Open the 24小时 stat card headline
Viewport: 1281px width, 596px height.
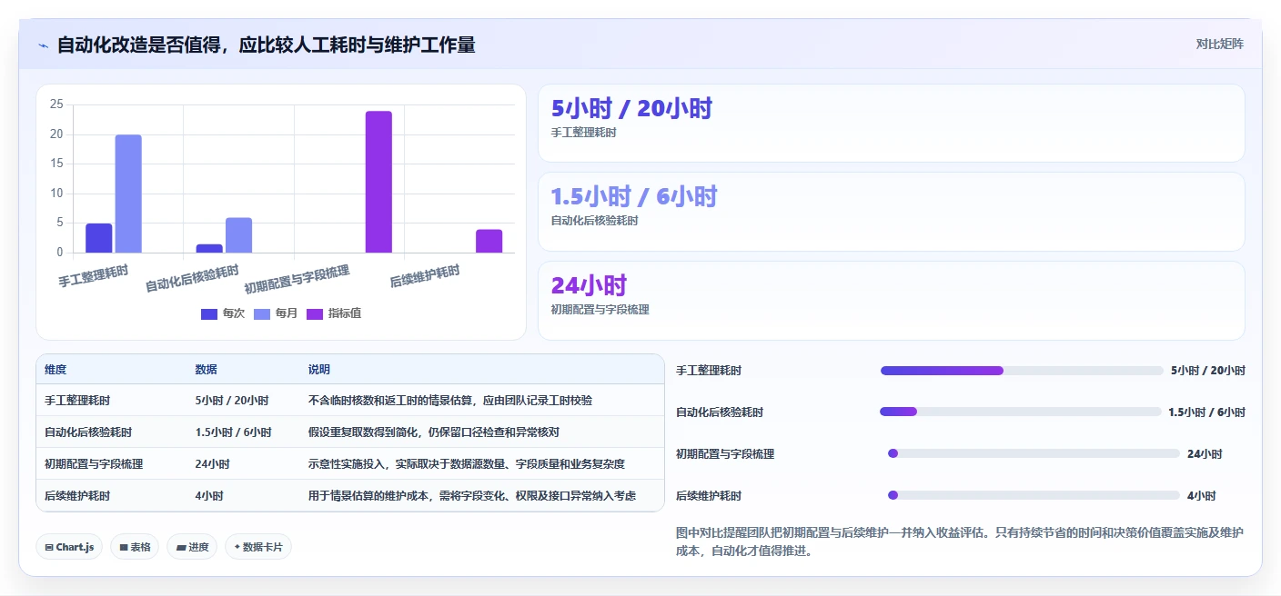589,285
